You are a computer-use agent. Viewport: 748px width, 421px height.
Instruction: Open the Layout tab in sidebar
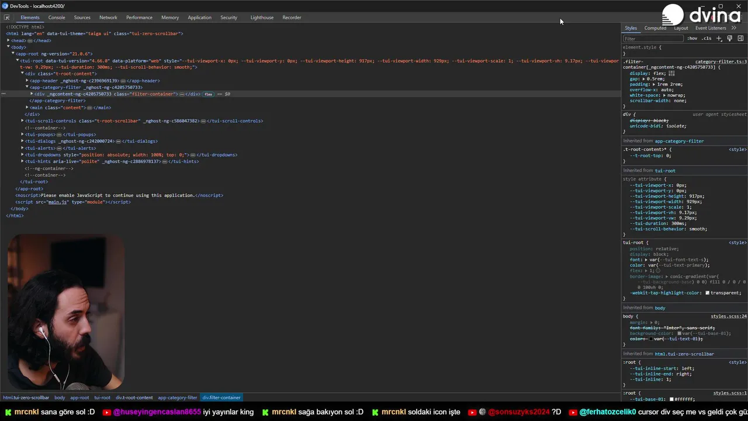pyautogui.click(x=681, y=28)
